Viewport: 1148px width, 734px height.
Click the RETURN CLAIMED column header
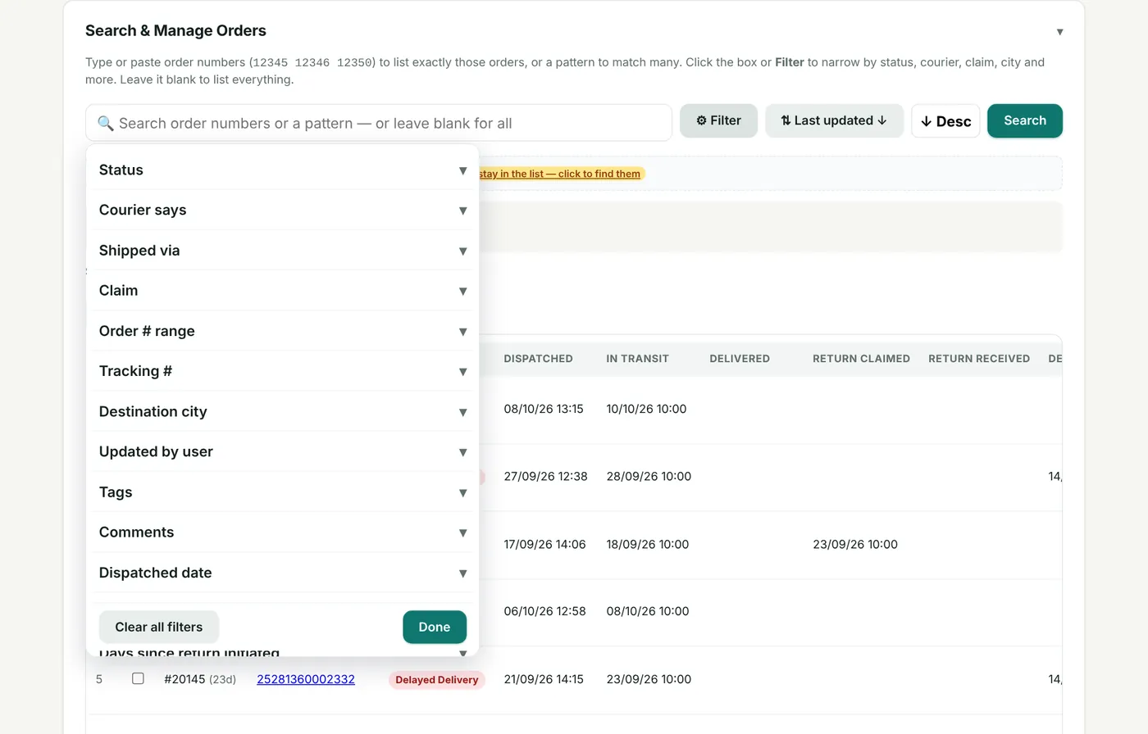pos(861,359)
